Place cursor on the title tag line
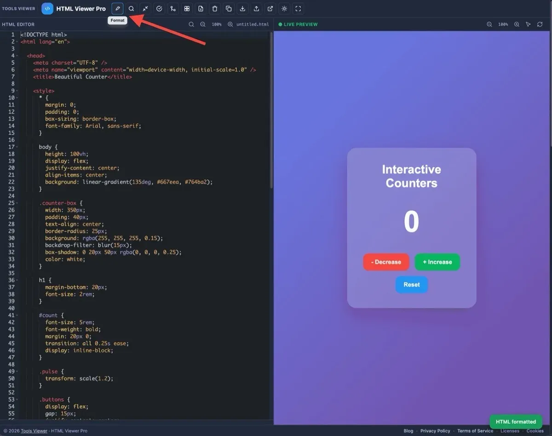552x436 pixels. pyautogui.click(x=82, y=77)
